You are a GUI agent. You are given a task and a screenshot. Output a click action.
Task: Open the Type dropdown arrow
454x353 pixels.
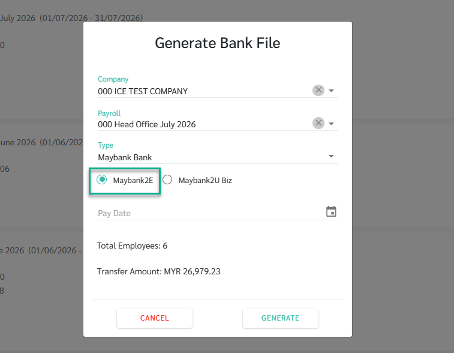pos(331,156)
